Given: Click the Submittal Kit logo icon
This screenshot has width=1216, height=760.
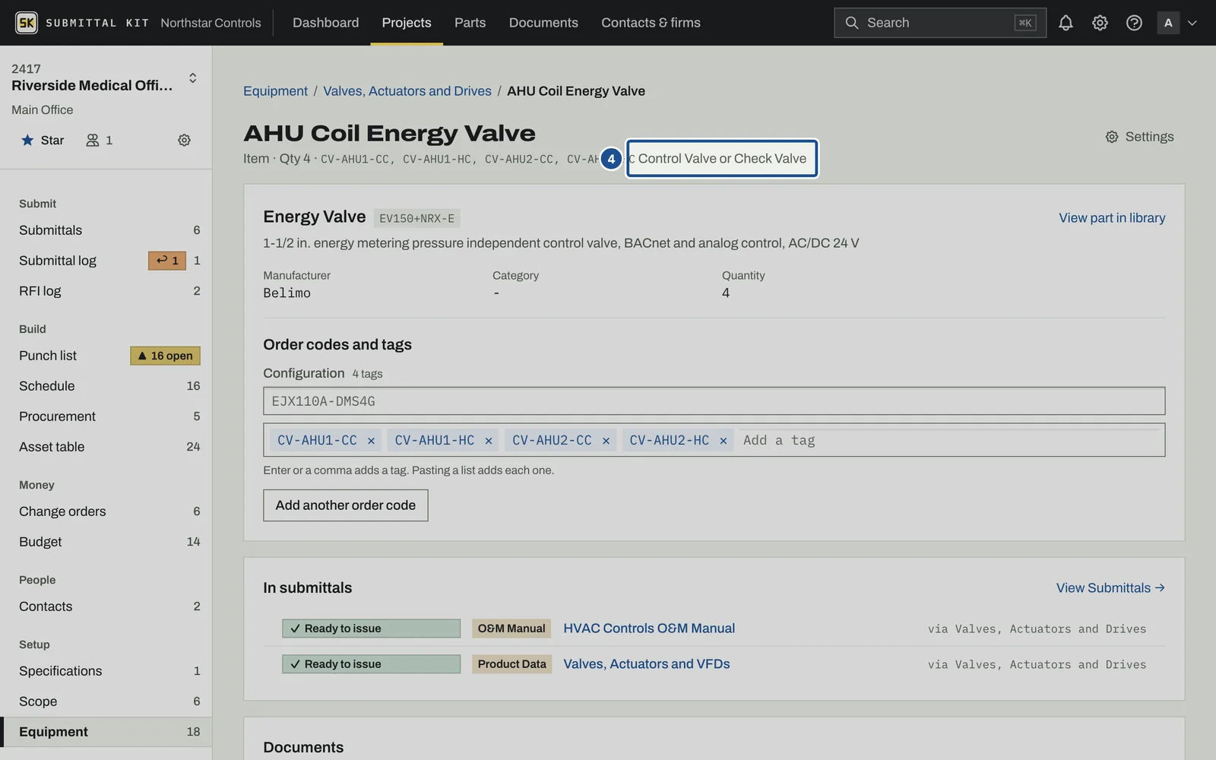Looking at the screenshot, I should point(27,23).
